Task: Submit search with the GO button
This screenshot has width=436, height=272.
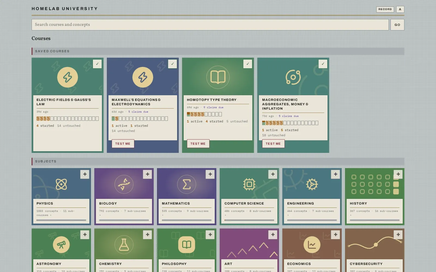Action: point(397,25)
